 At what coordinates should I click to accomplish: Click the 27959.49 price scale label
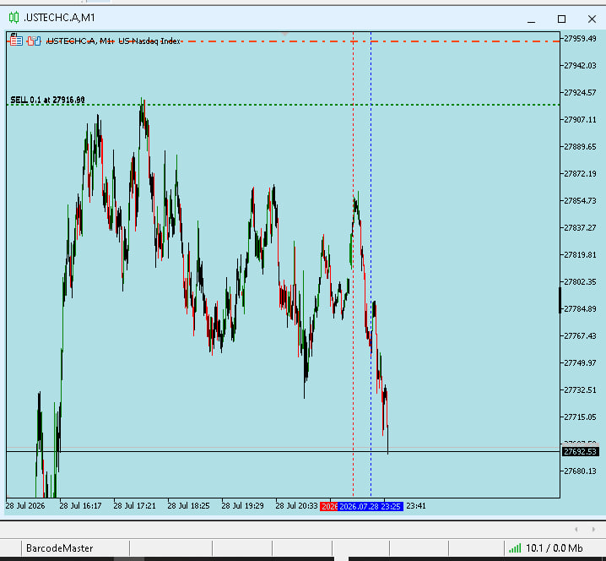(x=580, y=38)
